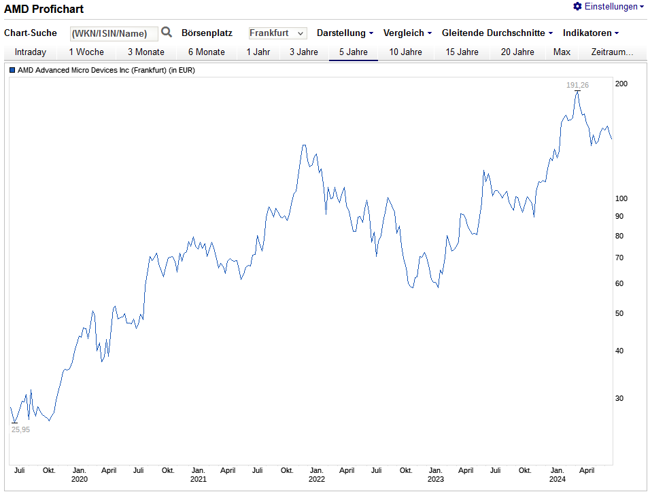650x494 pixels.
Task: Select the 1 Jahr timeframe
Action: (x=258, y=52)
